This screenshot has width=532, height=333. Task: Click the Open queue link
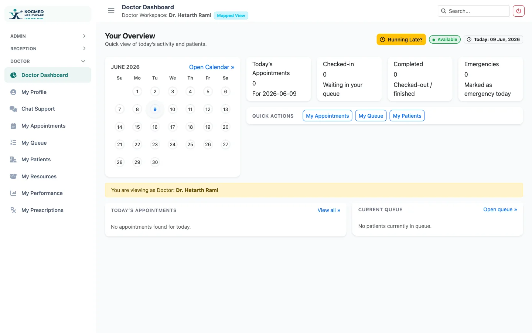pos(500,209)
